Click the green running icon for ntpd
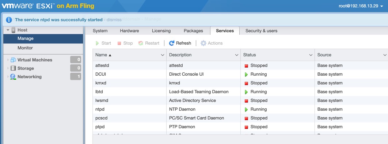This screenshot has width=388, height=144. [246, 109]
